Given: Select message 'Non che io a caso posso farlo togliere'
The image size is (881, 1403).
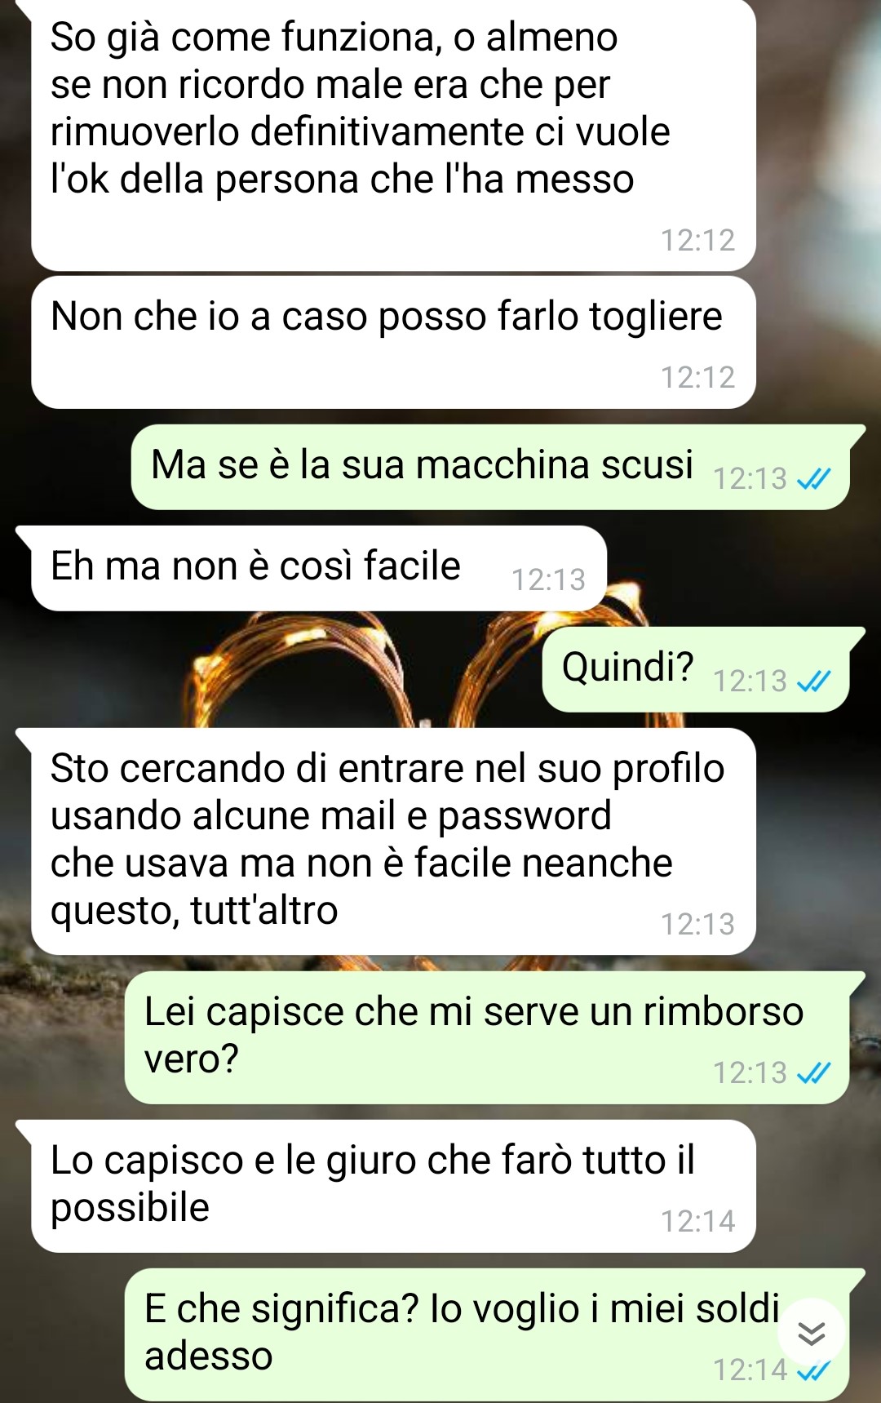Looking at the screenshot, I should (x=393, y=343).
